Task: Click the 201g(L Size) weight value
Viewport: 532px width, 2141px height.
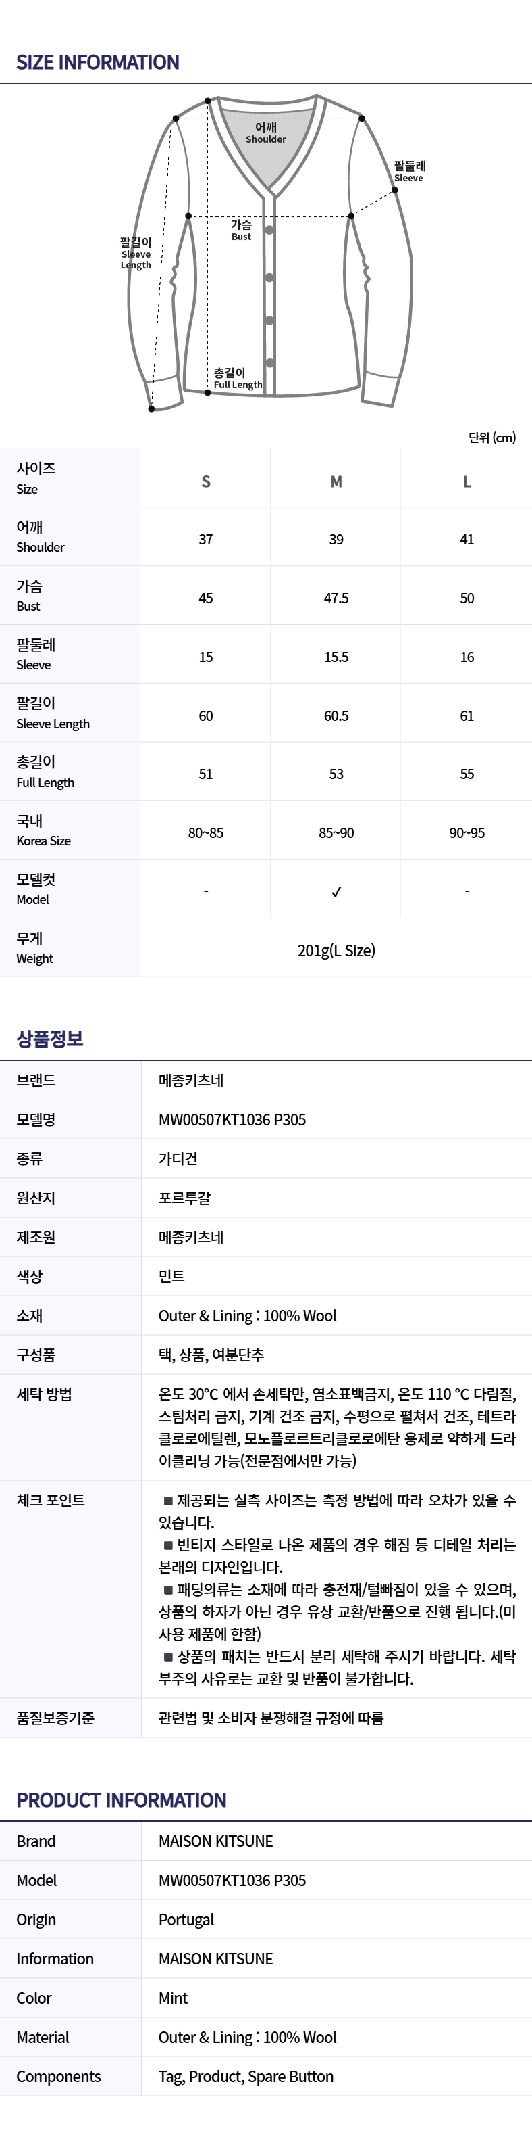Action: 336,951
